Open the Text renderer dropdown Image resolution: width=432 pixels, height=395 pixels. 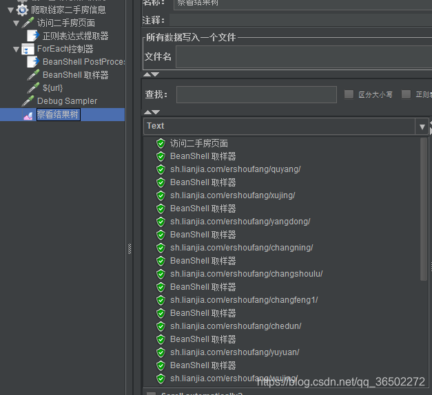(x=422, y=127)
